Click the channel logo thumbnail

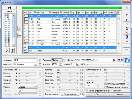127,60
